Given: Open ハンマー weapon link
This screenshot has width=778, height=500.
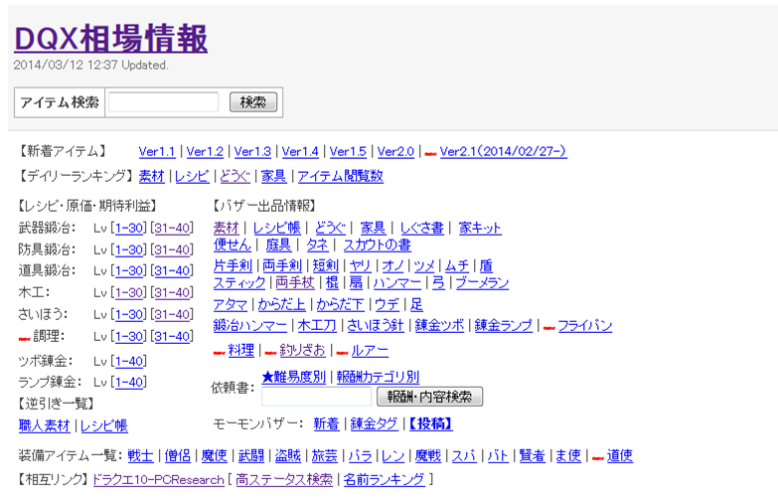Looking at the screenshot, I should coord(397,283).
